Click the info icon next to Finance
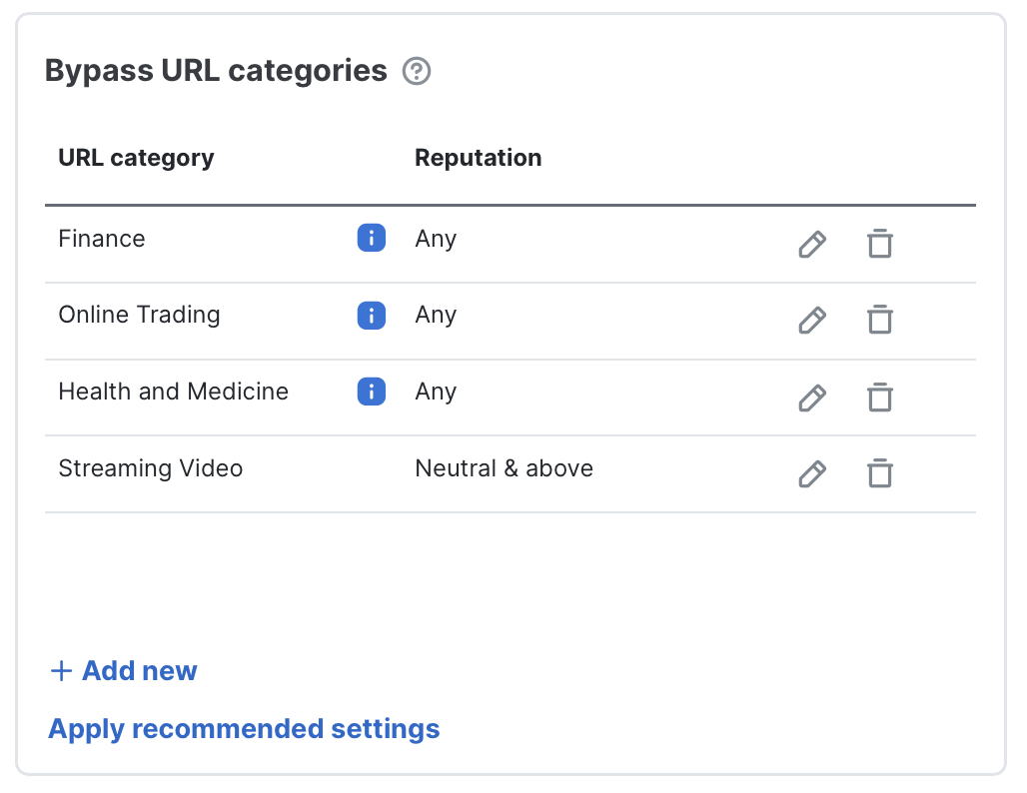The height and width of the screenshot is (793, 1027). 370,238
